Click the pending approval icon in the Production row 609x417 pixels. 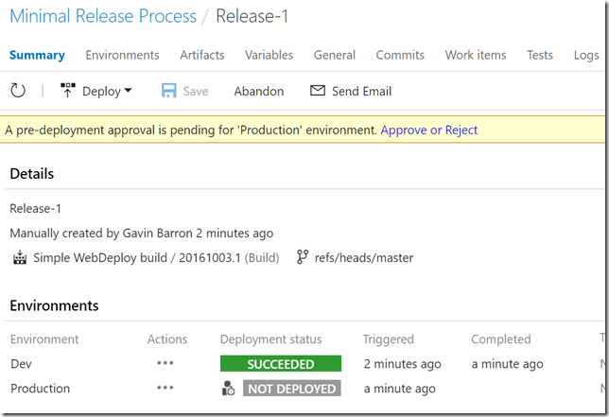tap(228, 389)
